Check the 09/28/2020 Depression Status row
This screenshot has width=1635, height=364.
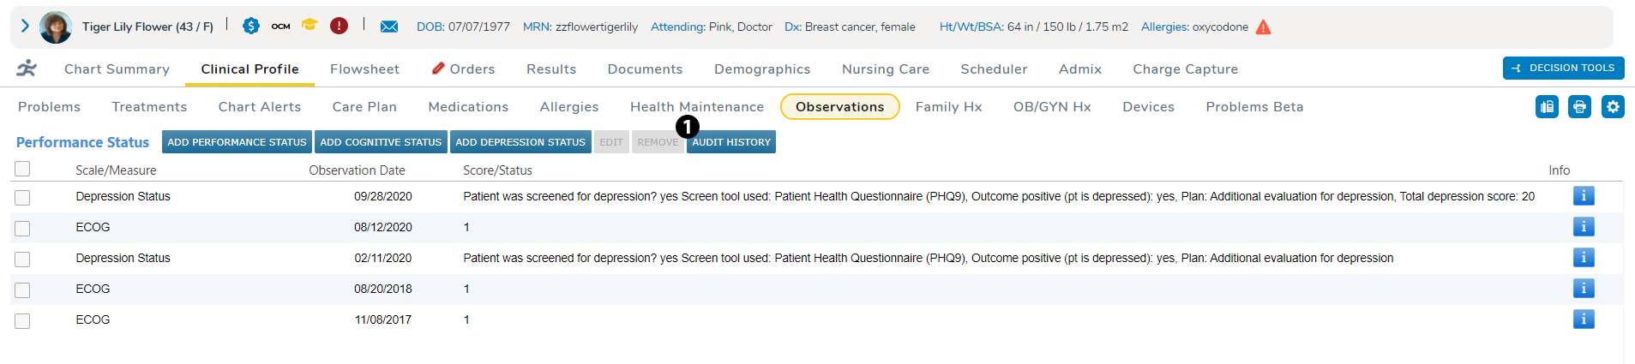pyautogui.click(x=22, y=198)
